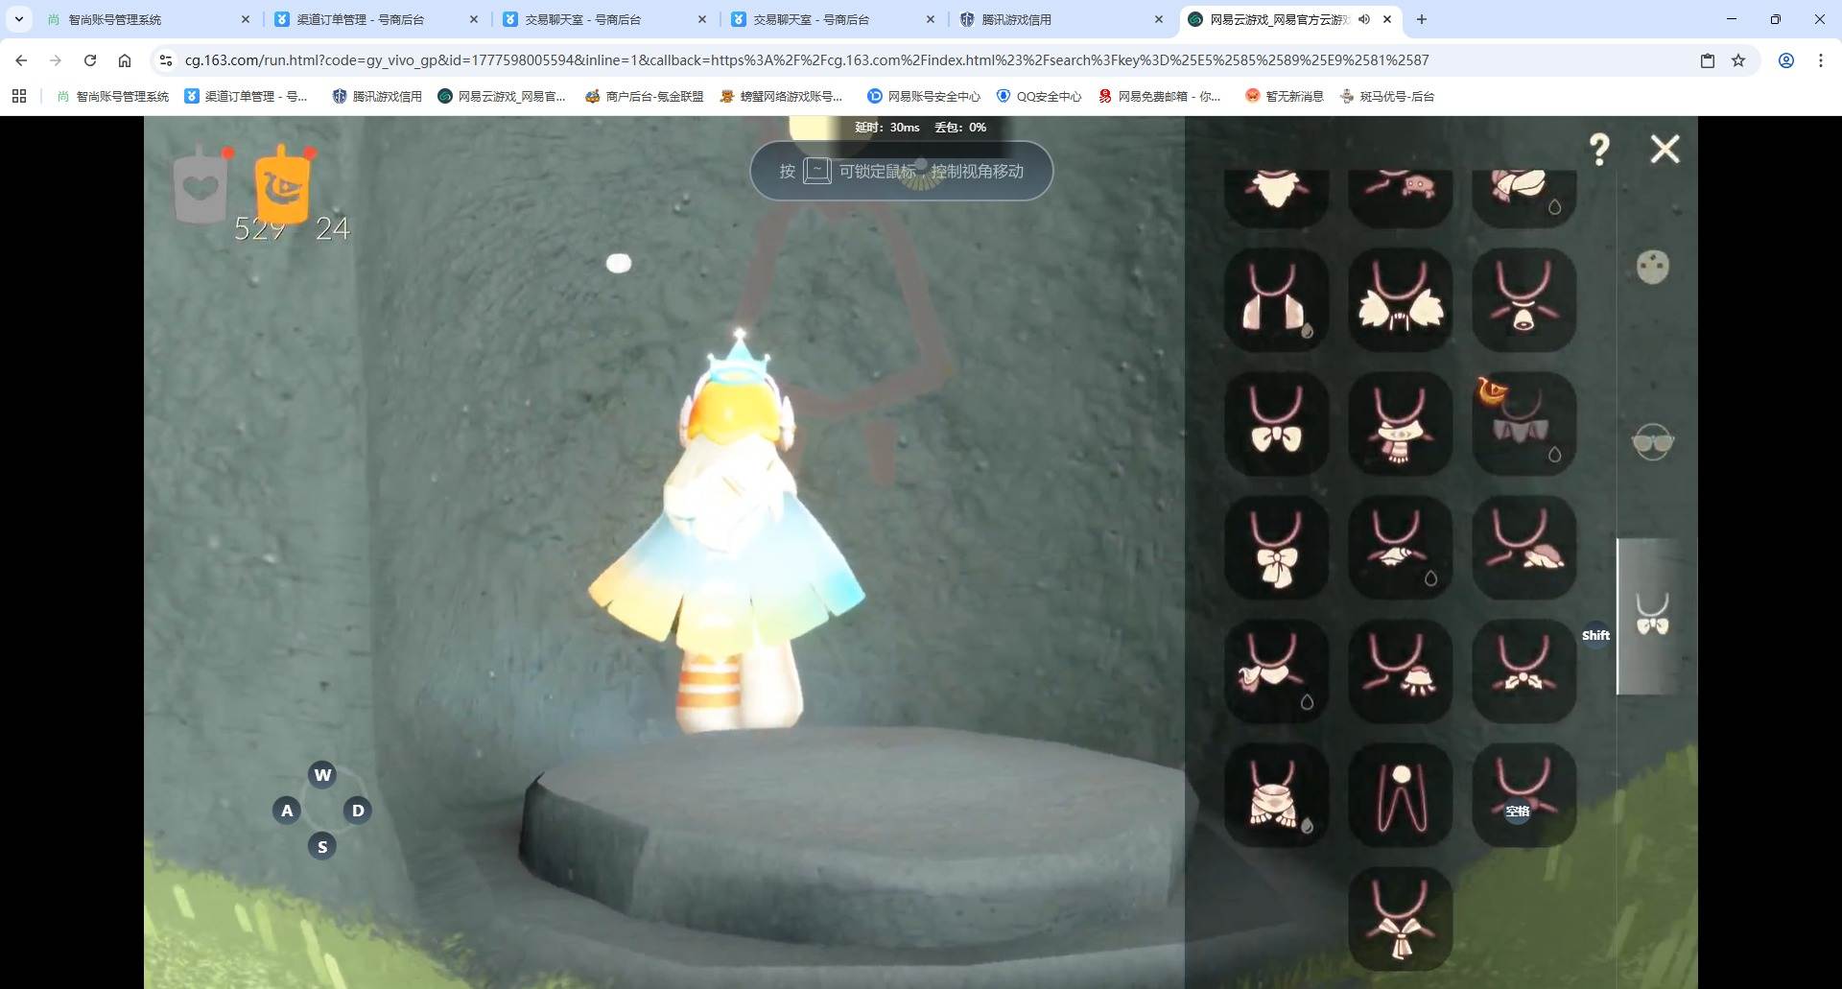Pick the locked gray necklace with candle badge
Screen dimensions: 1842x989
(1523, 424)
